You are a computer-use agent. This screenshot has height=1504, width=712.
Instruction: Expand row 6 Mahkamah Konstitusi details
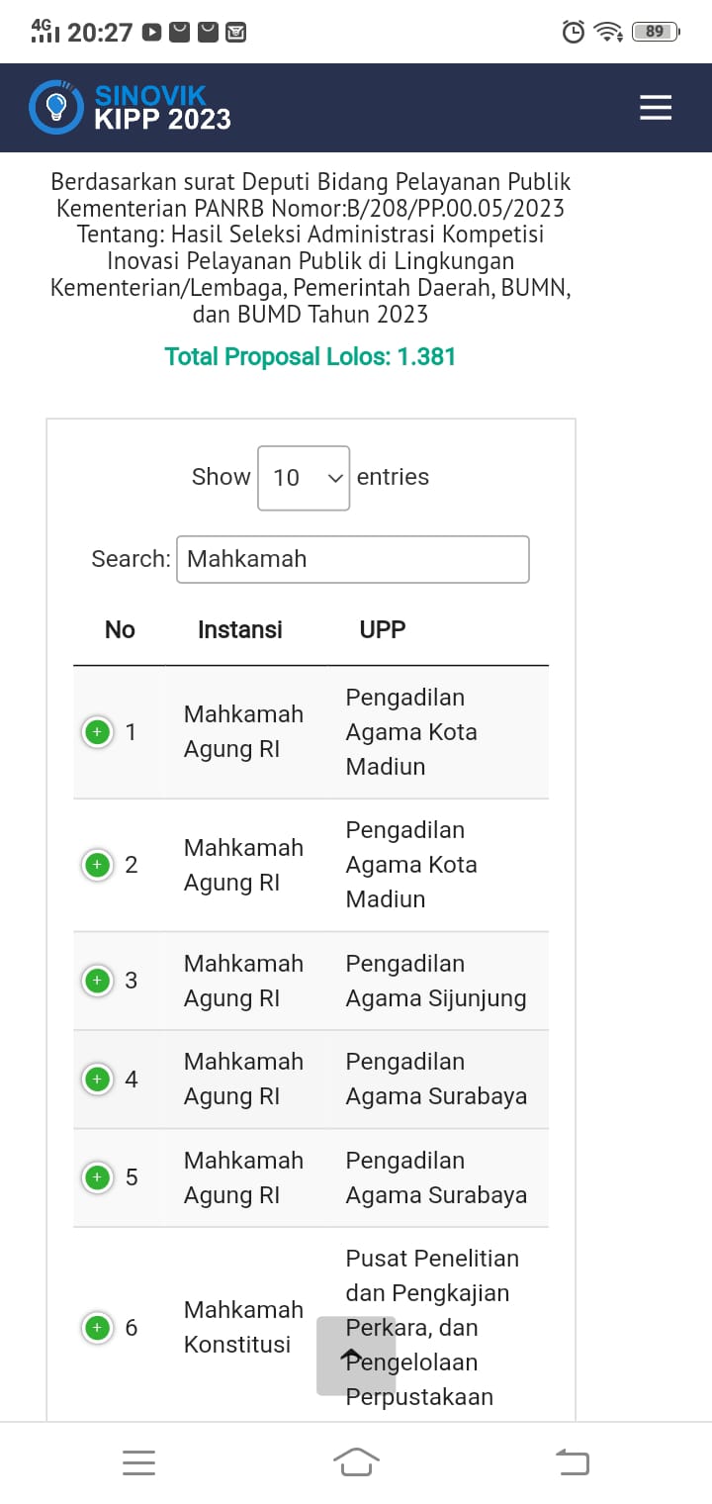97,1327
